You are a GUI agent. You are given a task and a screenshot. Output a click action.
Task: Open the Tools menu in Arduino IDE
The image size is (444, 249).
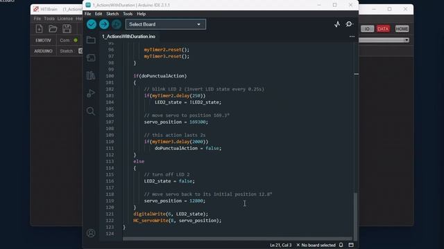click(x=128, y=14)
